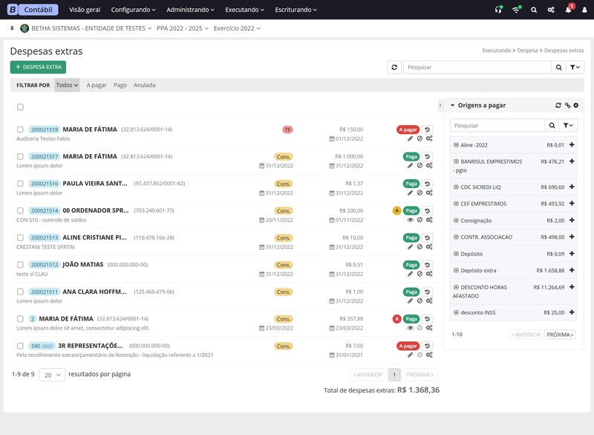Viewport: 594px width, 435px height.
Task: Add the Aline -2022 origin with plus
Action: click(572, 145)
